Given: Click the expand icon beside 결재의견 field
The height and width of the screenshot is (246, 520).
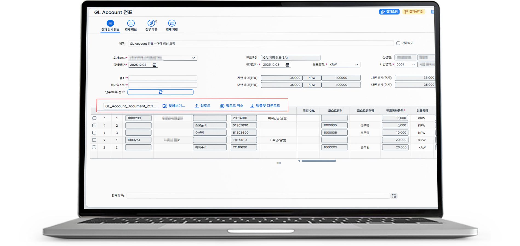Looking at the screenshot, I should tap(394, 196).
